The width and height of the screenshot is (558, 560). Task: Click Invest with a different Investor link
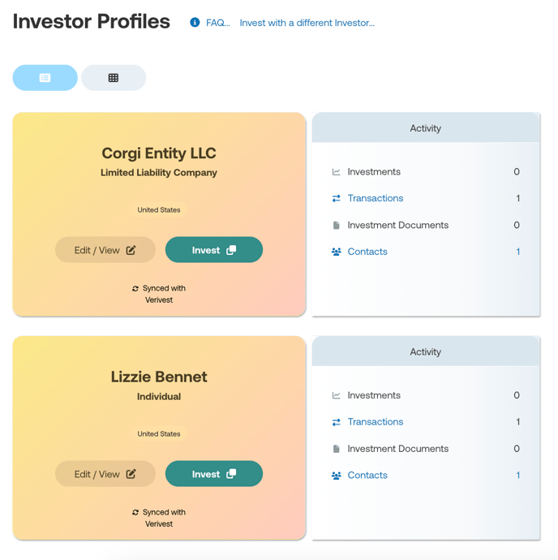(x=307, y=23)
